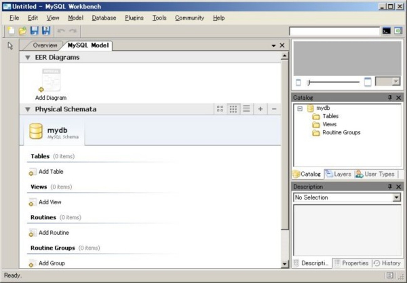Zoom out with the small page icon
The height and width of the screenshot is (283, 407).
coord(298,82)
